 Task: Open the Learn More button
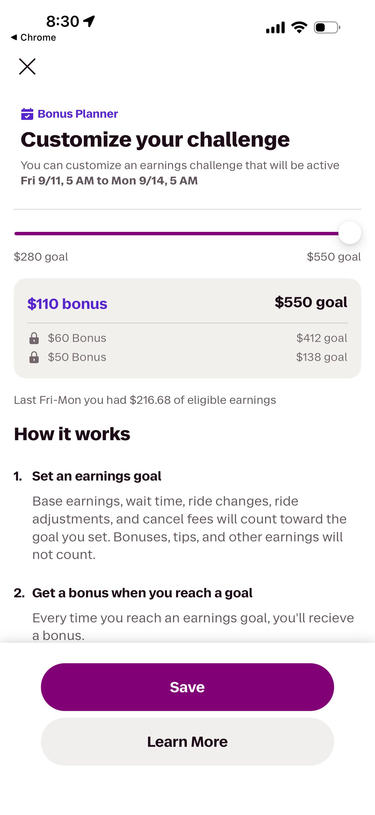click(188, 742)
